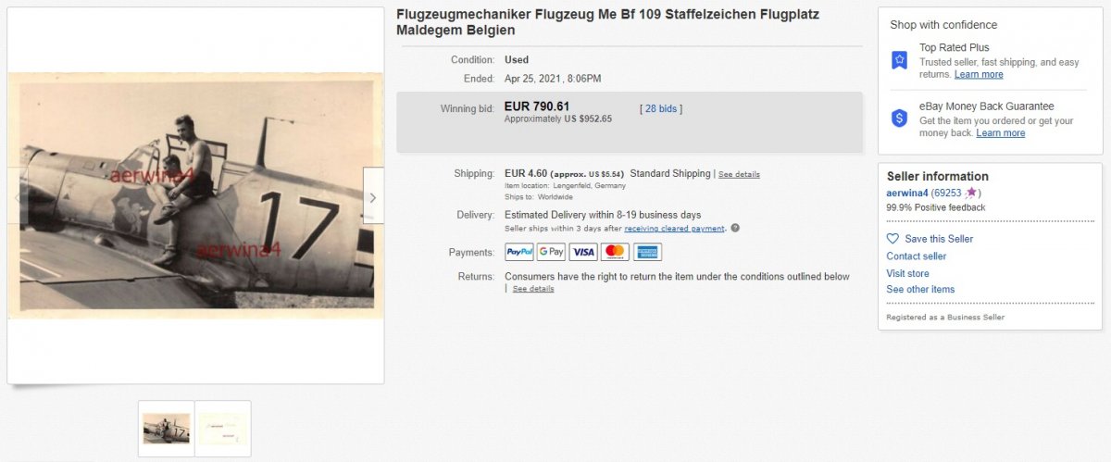Open the 28 bids history link
1111x462 pixels.
661,108
